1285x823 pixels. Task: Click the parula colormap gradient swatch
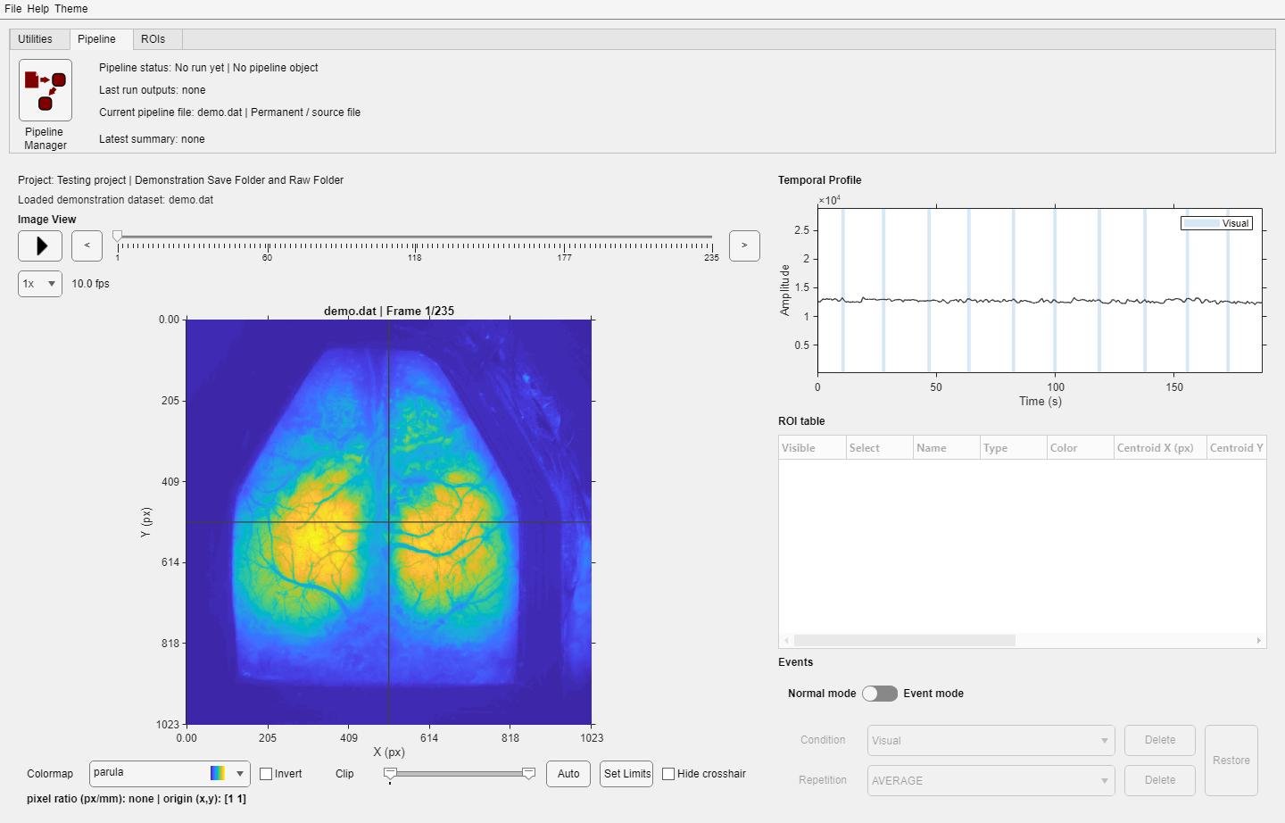point(218,773)
